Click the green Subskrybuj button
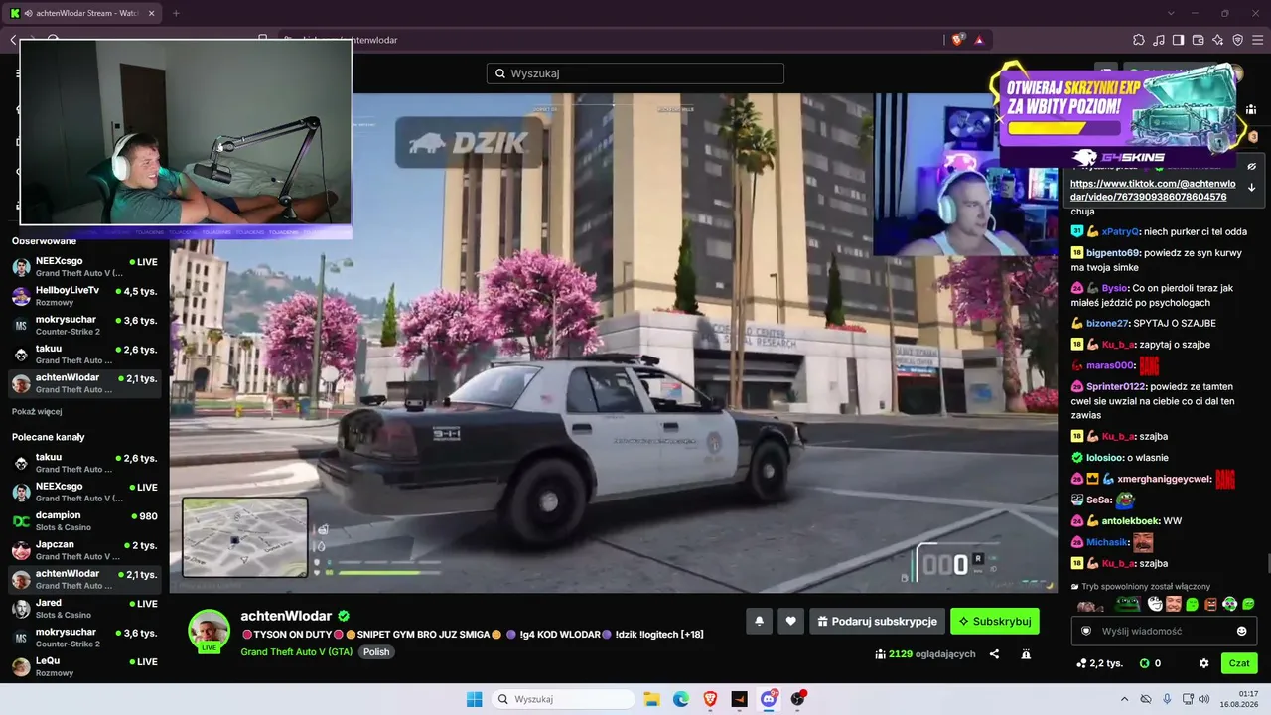 (995, 622)
